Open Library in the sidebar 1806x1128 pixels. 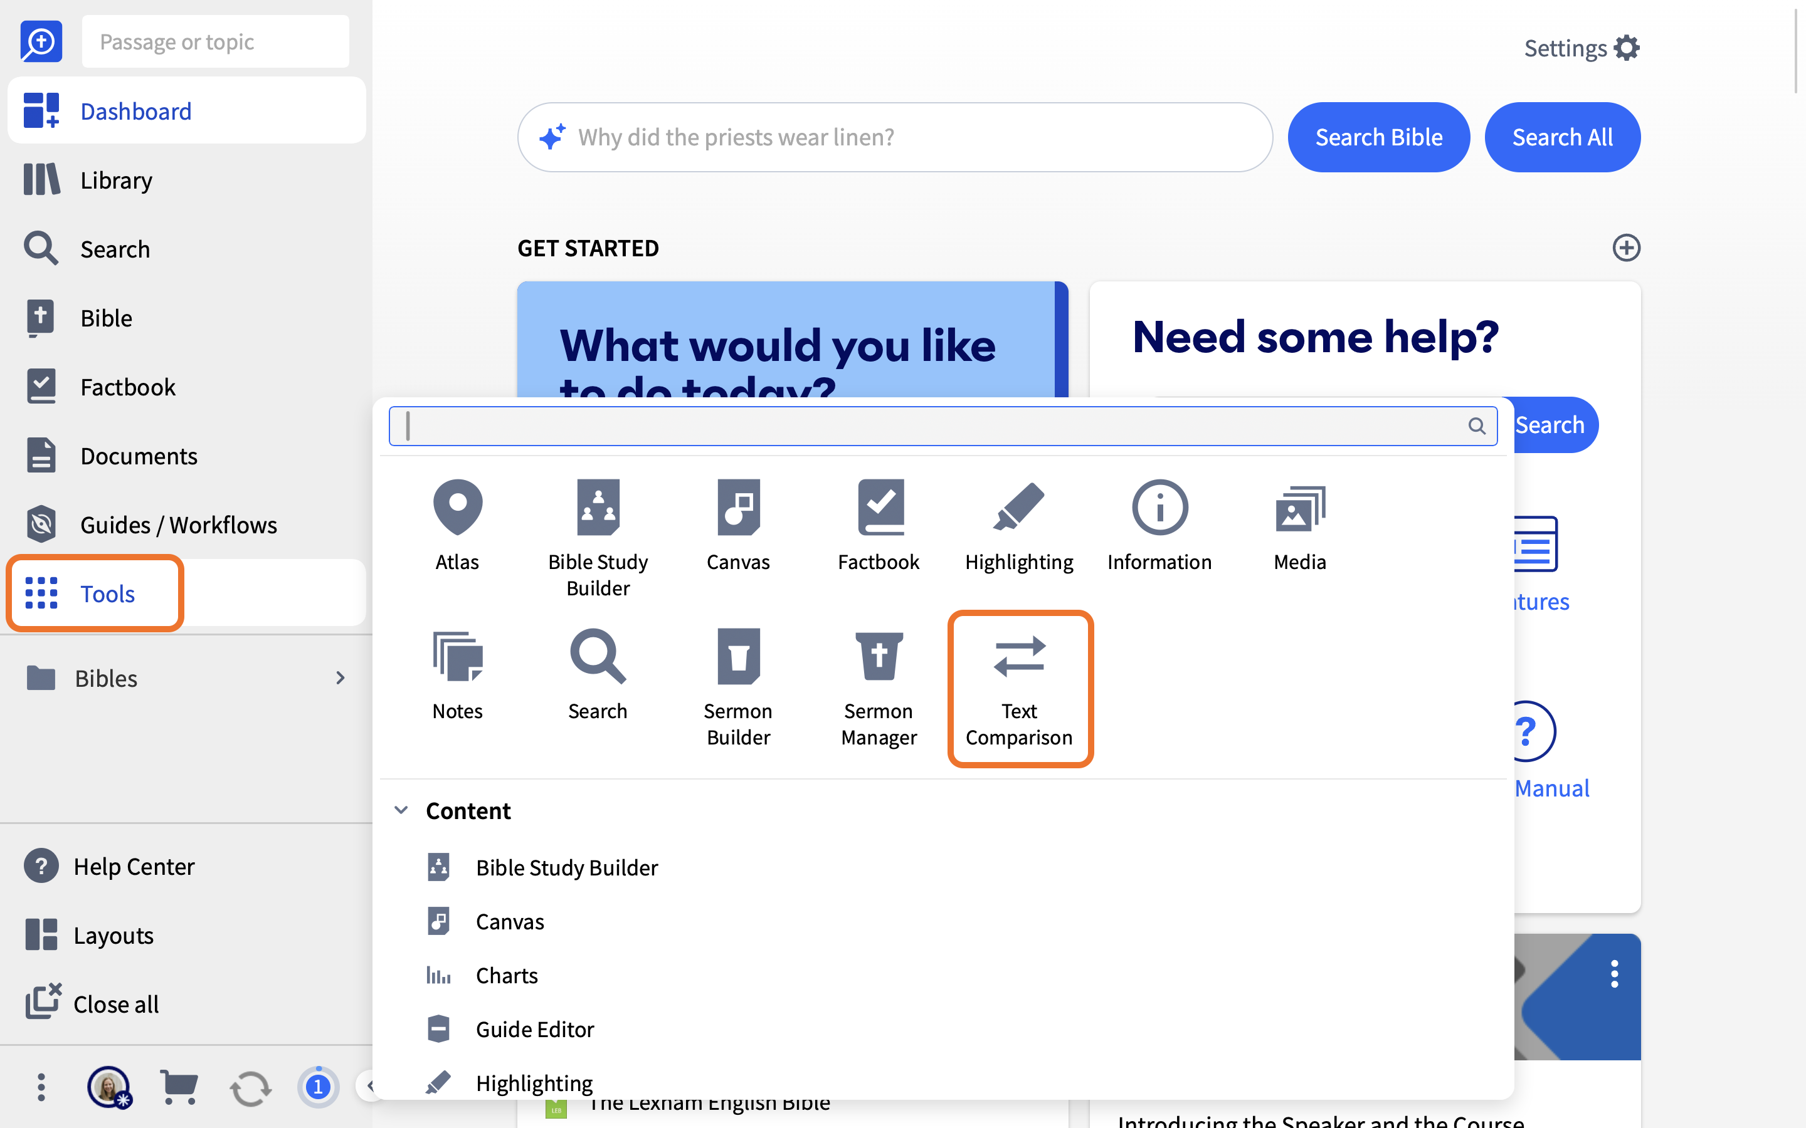click(x=187, y=180)
